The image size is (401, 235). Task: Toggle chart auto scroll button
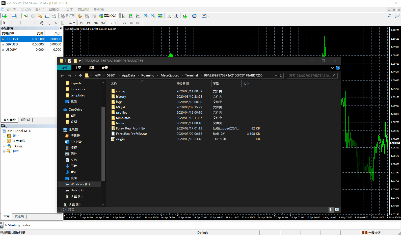click(x=169, y=16)
